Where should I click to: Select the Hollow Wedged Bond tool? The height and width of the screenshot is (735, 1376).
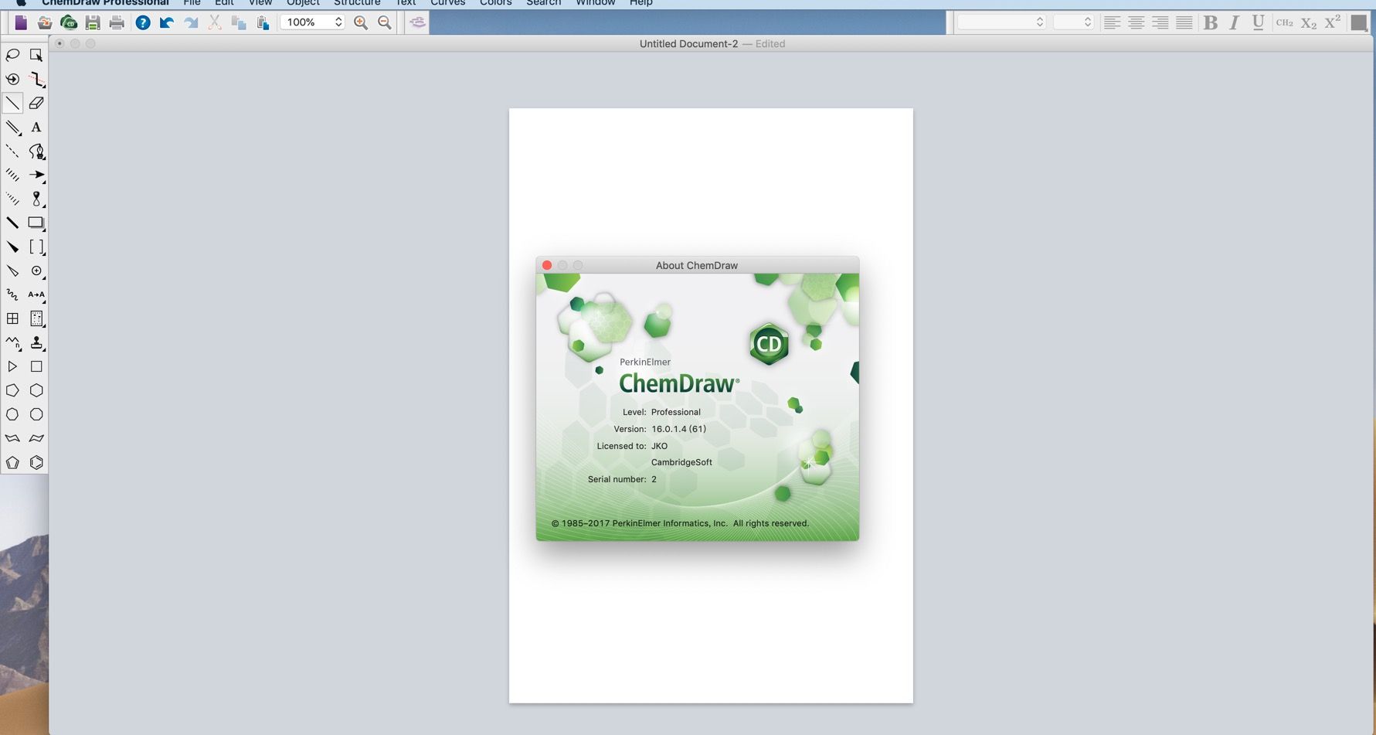pyautogui.click(x=12, y=271)
